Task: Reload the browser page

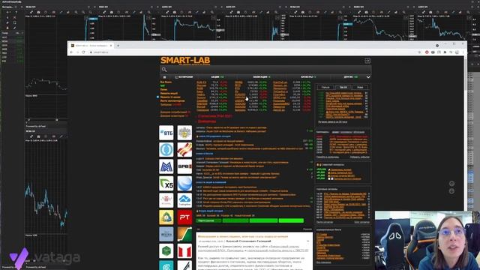Action: [x=83, y=52]
